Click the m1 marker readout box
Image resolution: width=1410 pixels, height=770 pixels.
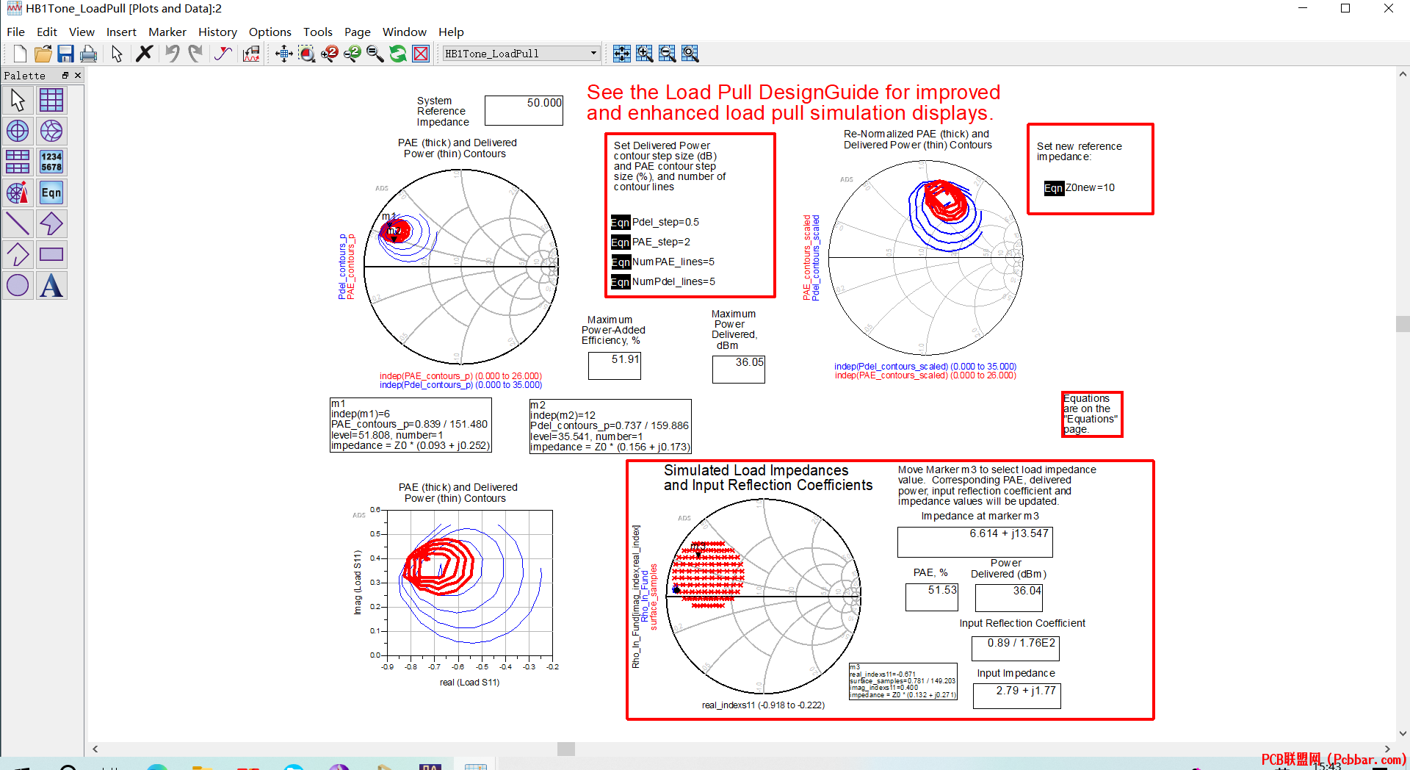click(411, 425)
